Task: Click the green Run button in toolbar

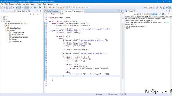Action: coord(40,7)
